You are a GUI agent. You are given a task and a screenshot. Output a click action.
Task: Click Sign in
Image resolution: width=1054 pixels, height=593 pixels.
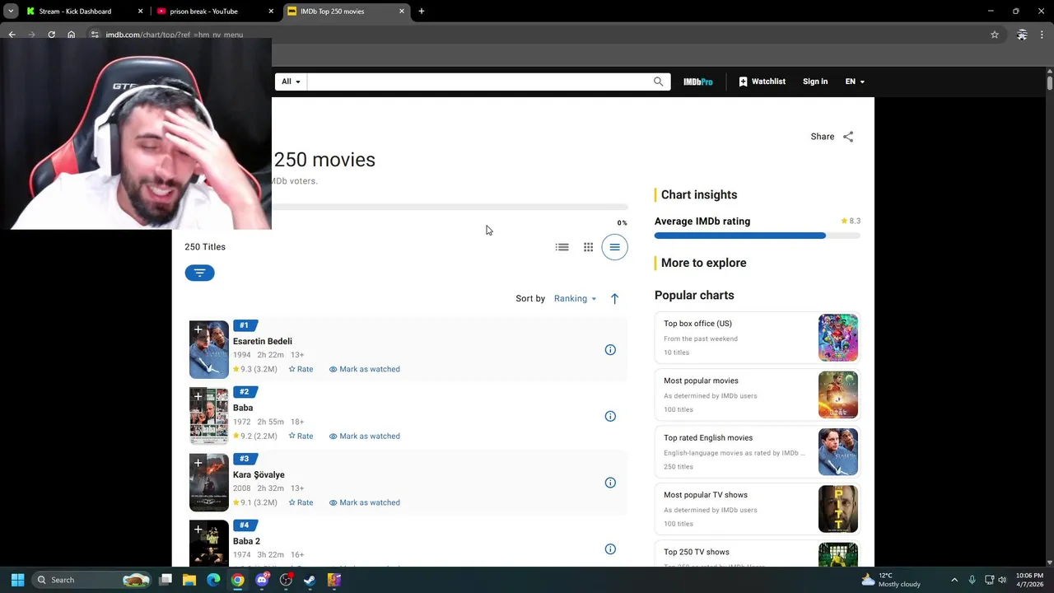815,82
